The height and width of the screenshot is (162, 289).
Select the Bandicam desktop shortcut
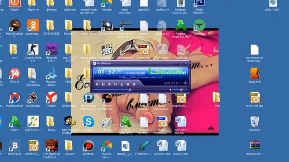89,148
